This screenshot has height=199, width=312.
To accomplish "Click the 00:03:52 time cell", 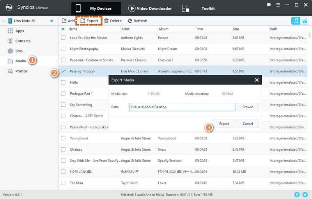I will 201,138.
